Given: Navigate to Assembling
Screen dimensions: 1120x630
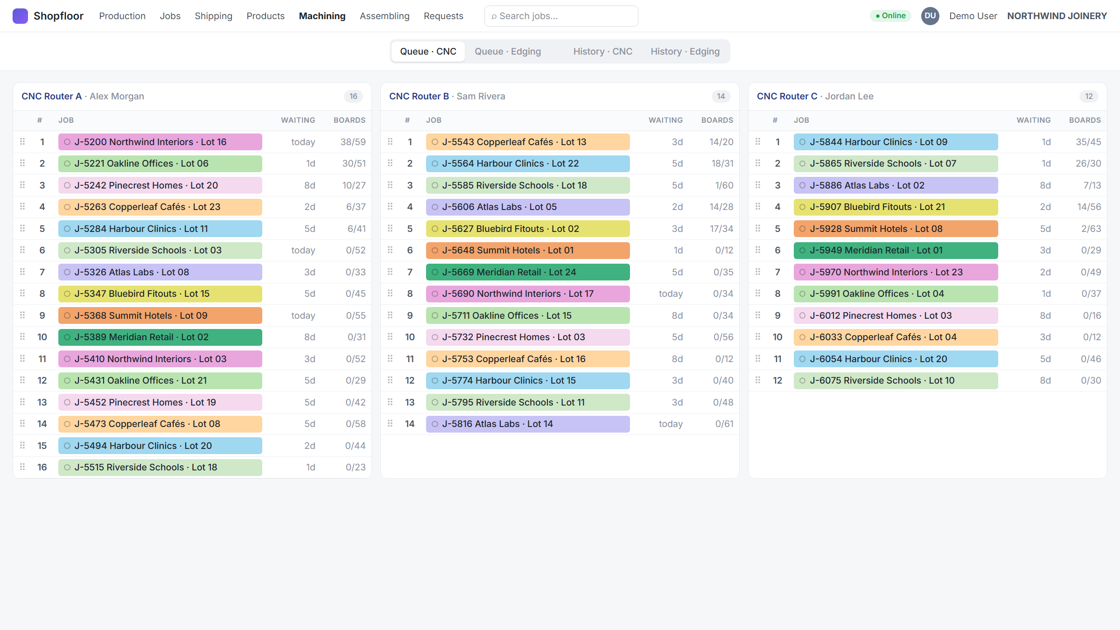Looking at the screenshot, I should 385,16.
